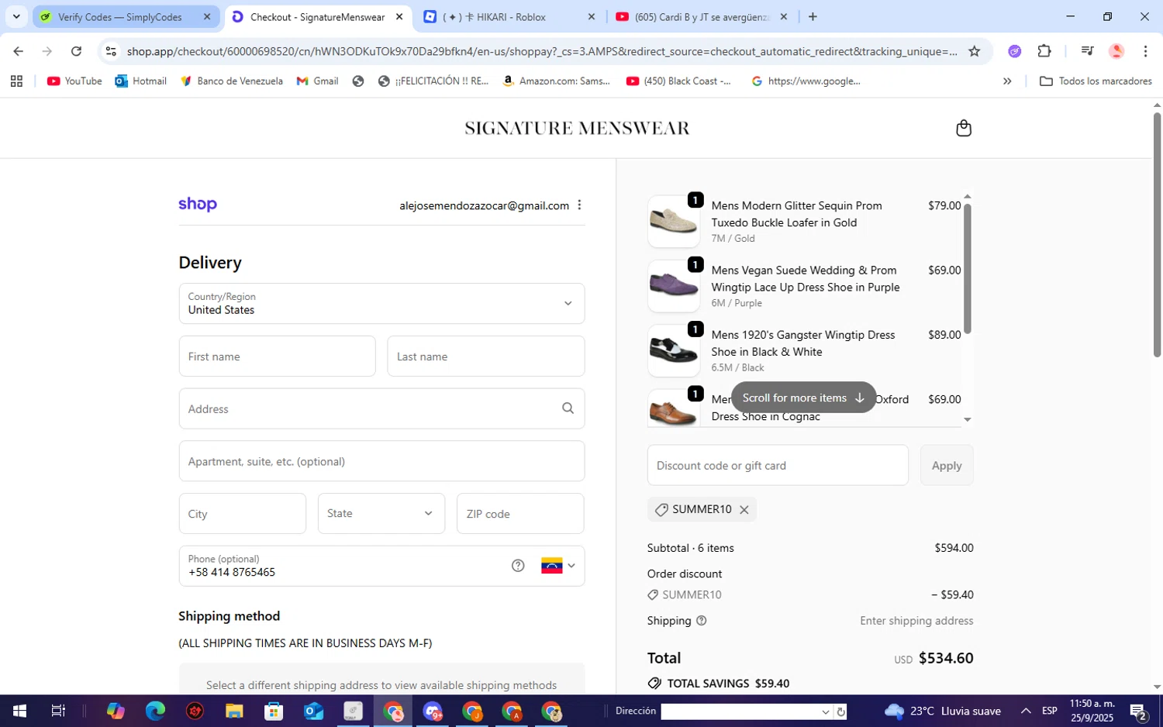Open Chrome three-dot menu
Screen dimensions: 1163x727
point(1145,51)
